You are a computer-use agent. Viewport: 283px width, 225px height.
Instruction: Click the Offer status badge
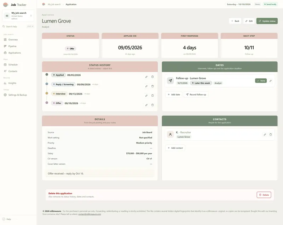(70, 49)
